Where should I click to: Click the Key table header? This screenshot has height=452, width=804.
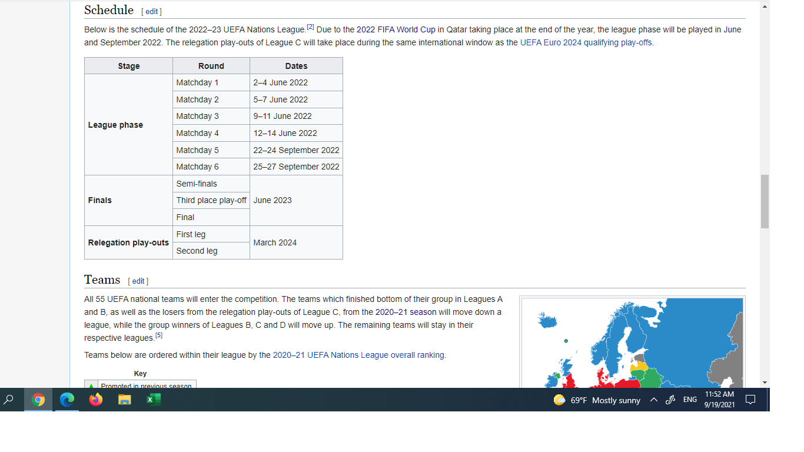[140, 373]
